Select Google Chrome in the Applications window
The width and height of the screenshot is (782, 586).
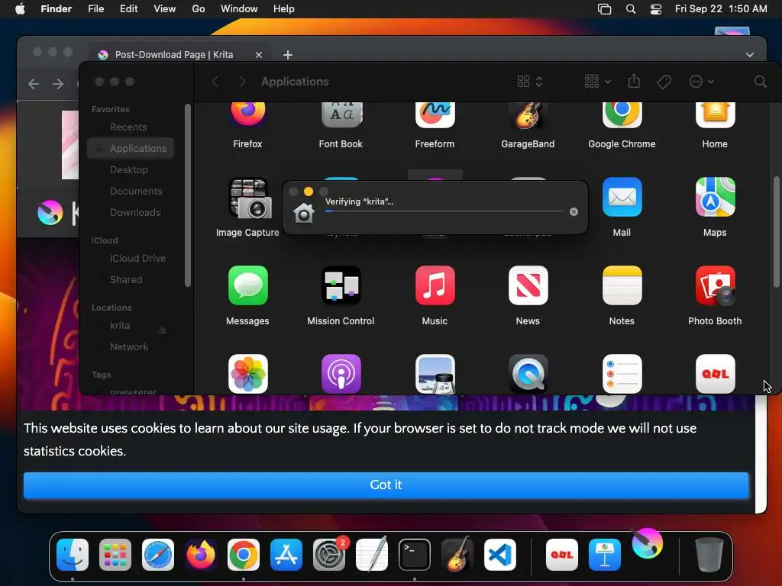point(622,115)
